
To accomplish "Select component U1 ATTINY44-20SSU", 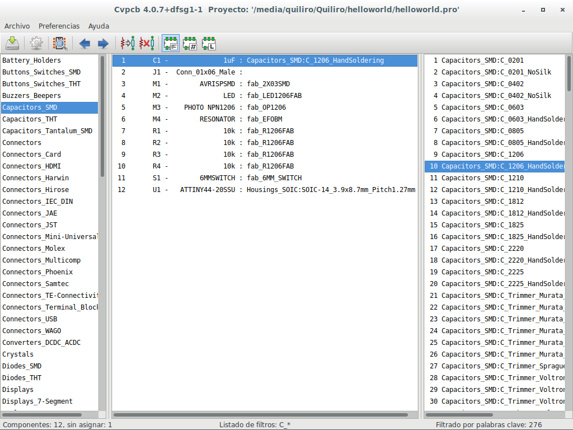I will pyautogui.click(x=265, y=189).
